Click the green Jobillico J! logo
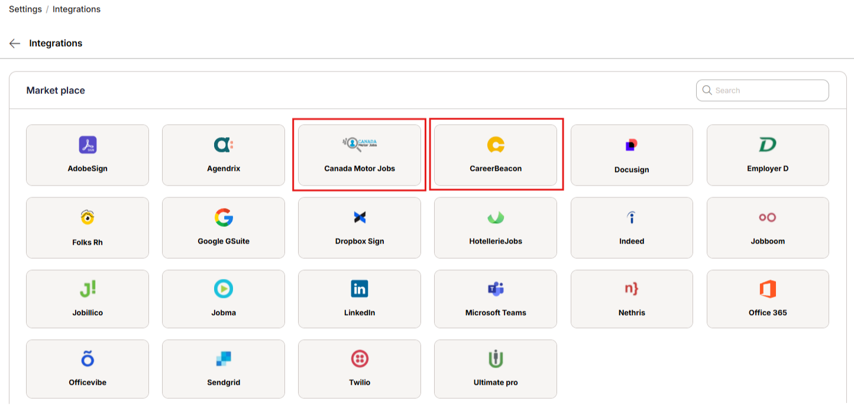 tap(88, 289)
